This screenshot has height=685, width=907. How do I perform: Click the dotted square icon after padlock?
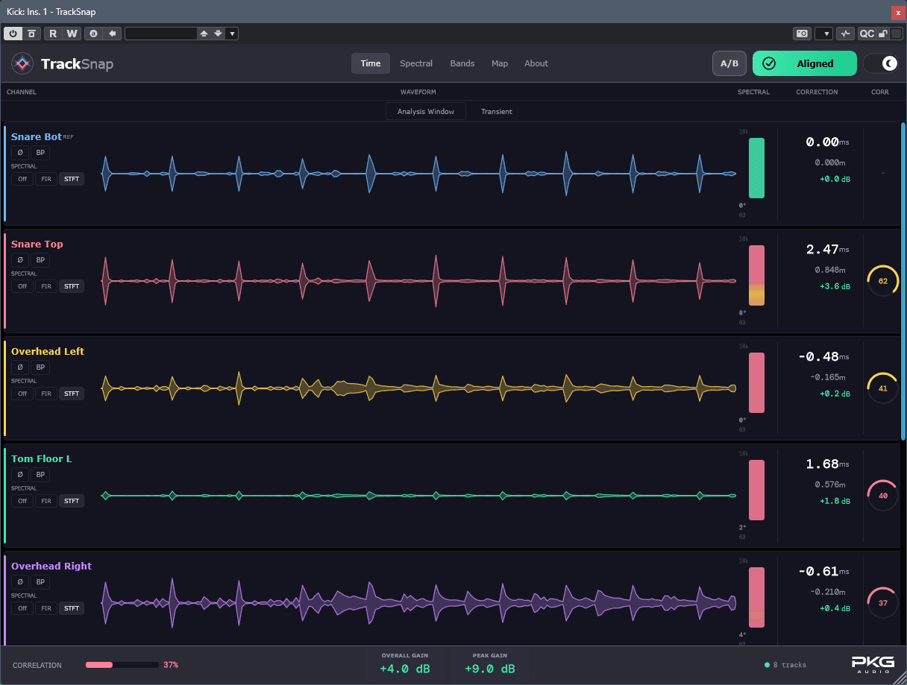[x=896, y=34]
